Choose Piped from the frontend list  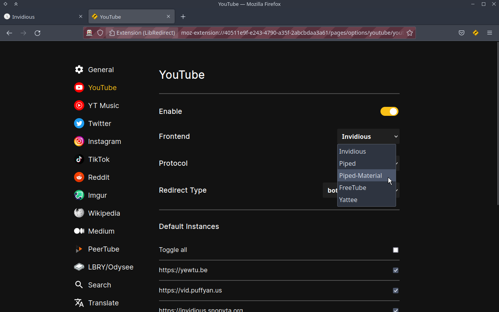click(366, 163)
